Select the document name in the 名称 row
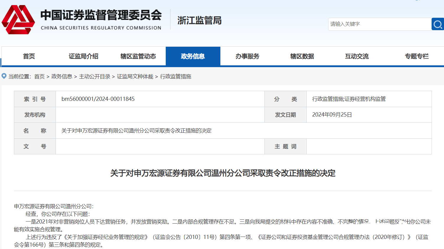444x249 pixels. (x=136, y=131)
